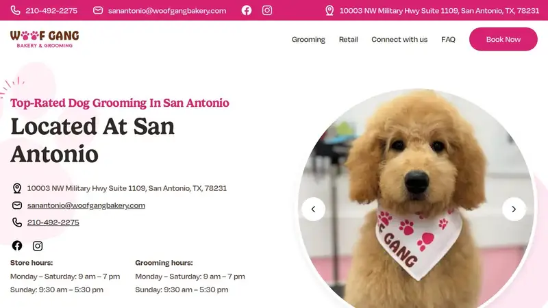Show the previous slide in the dog carousel
This screenshot has height=308, width=548.
pyautogui.click(x=313, y=209)
